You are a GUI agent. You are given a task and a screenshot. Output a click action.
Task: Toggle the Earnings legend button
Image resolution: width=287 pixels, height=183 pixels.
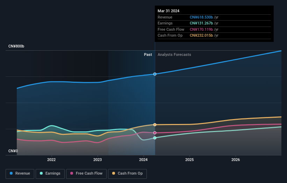point(50,174)
